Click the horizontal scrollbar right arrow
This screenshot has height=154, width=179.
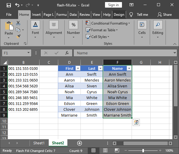[x=171, y=143]
